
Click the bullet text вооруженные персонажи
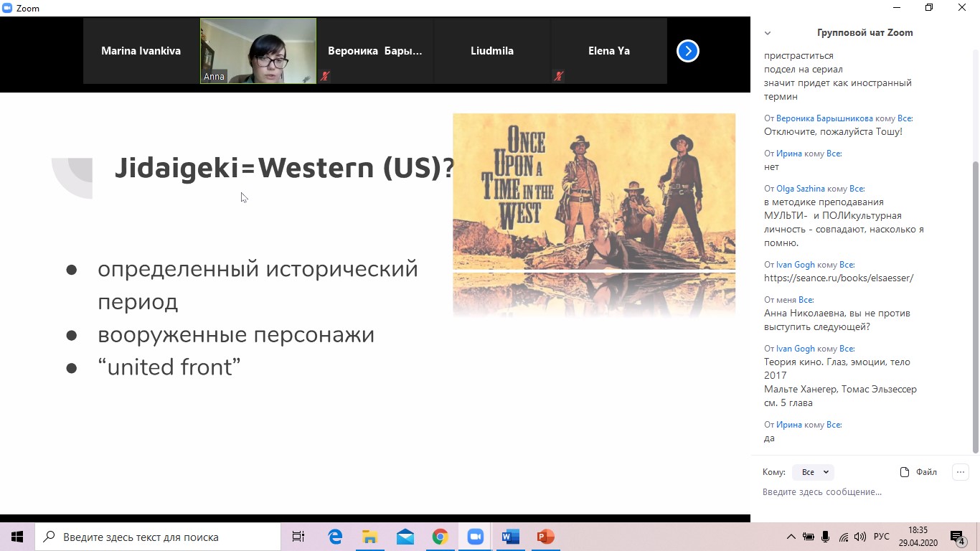(x=236, y=335)
